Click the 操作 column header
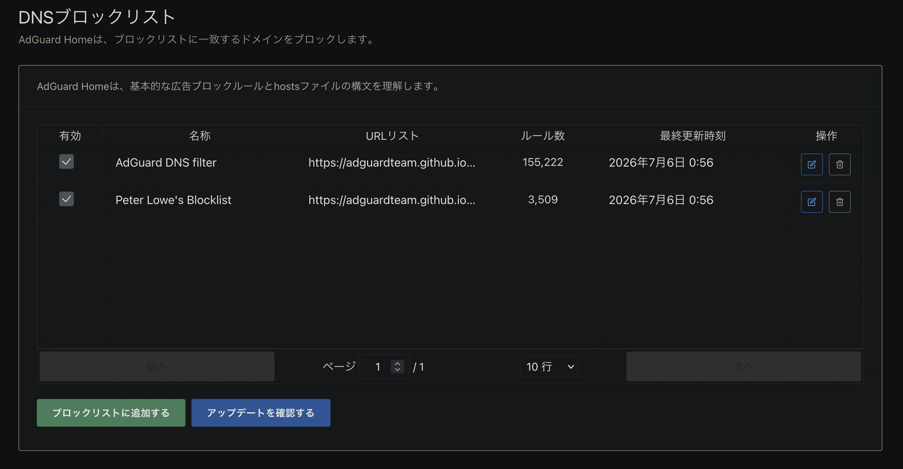 (x=826, y=136)
